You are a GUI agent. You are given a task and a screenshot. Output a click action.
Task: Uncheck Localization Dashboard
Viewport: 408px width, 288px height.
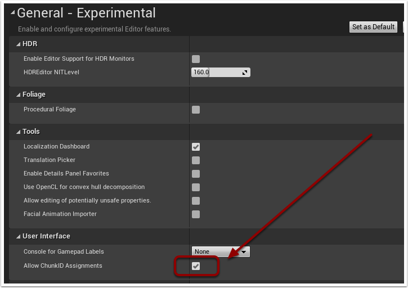(x=196, y=147)
